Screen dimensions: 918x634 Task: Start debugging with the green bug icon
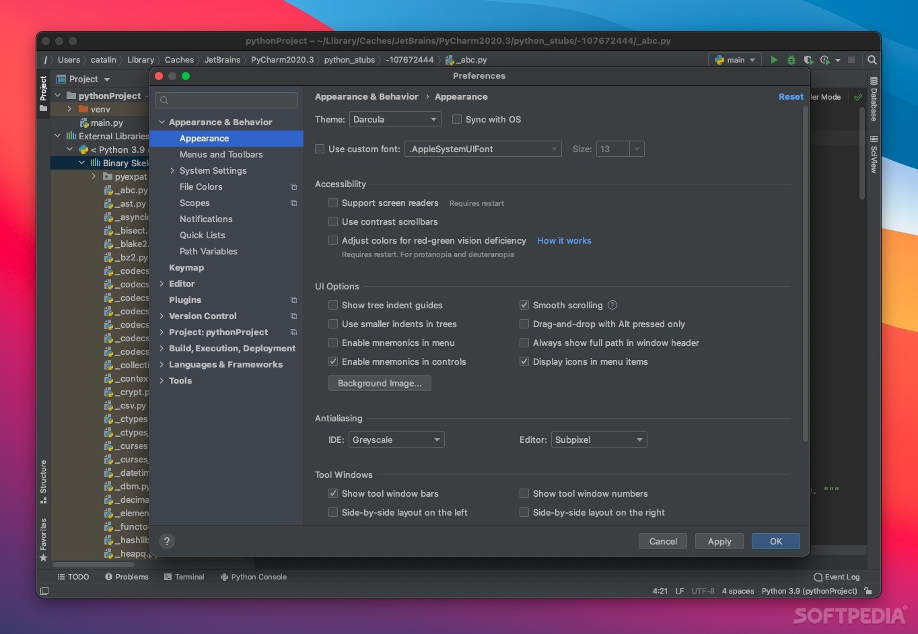(791, 60)
